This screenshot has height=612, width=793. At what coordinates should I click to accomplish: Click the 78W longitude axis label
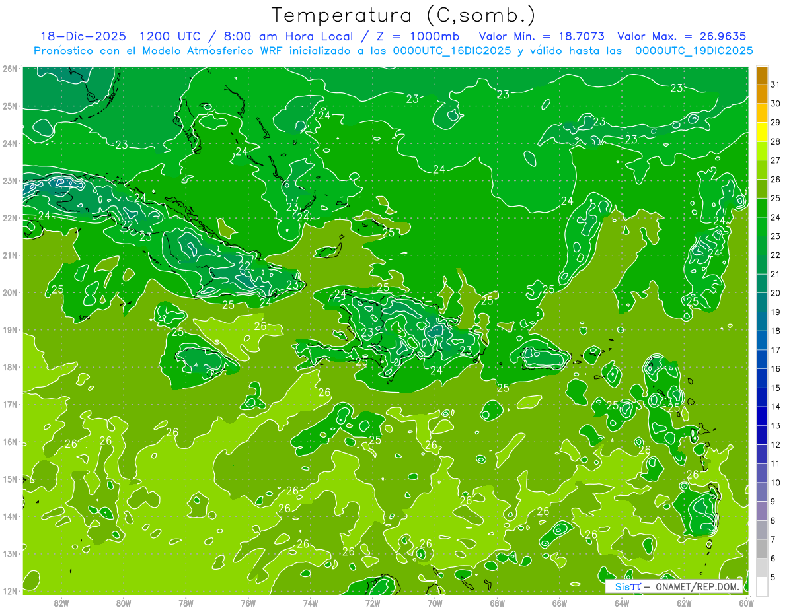(186, 603)
